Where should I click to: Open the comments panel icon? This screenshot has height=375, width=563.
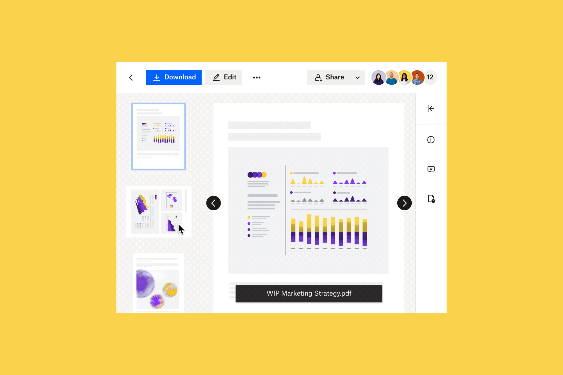430,169
